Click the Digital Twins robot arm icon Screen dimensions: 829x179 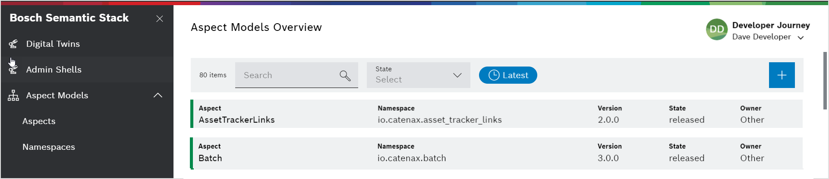pyautogui.click(x=13, y=44)
